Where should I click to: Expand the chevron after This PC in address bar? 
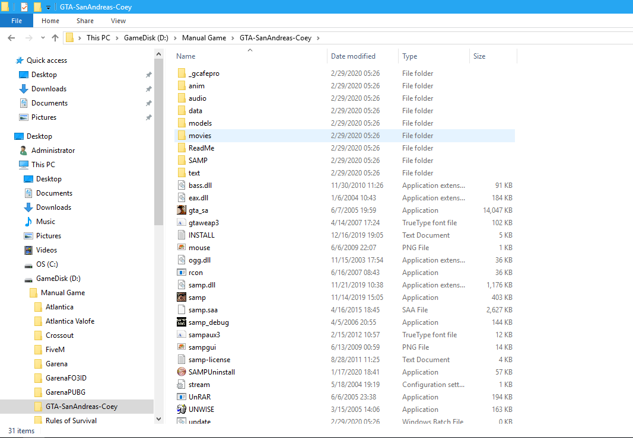[117, 38]
